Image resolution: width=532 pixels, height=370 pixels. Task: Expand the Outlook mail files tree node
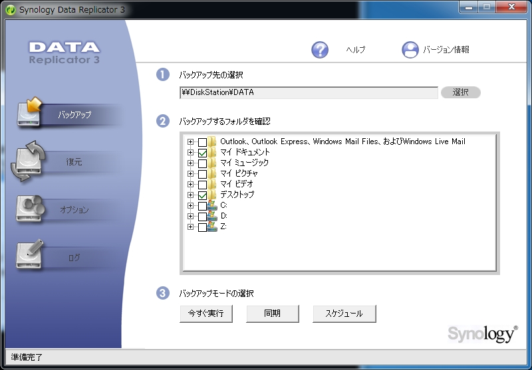click(190, 141)
